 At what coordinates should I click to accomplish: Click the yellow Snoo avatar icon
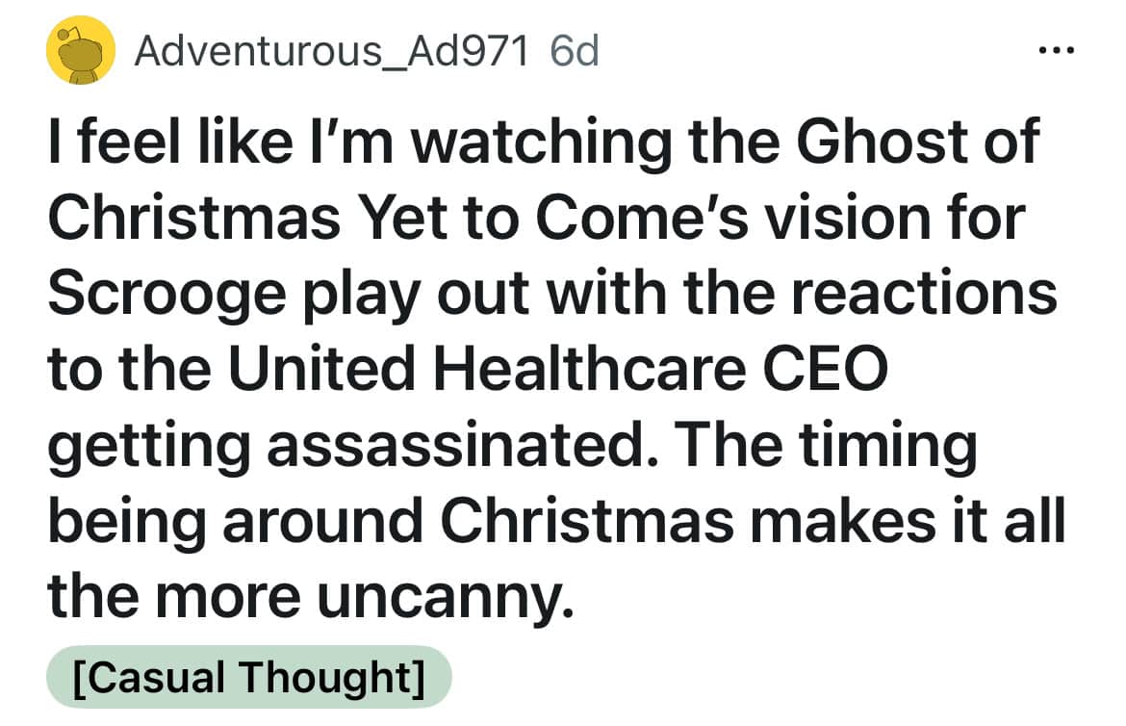[81, 51]
